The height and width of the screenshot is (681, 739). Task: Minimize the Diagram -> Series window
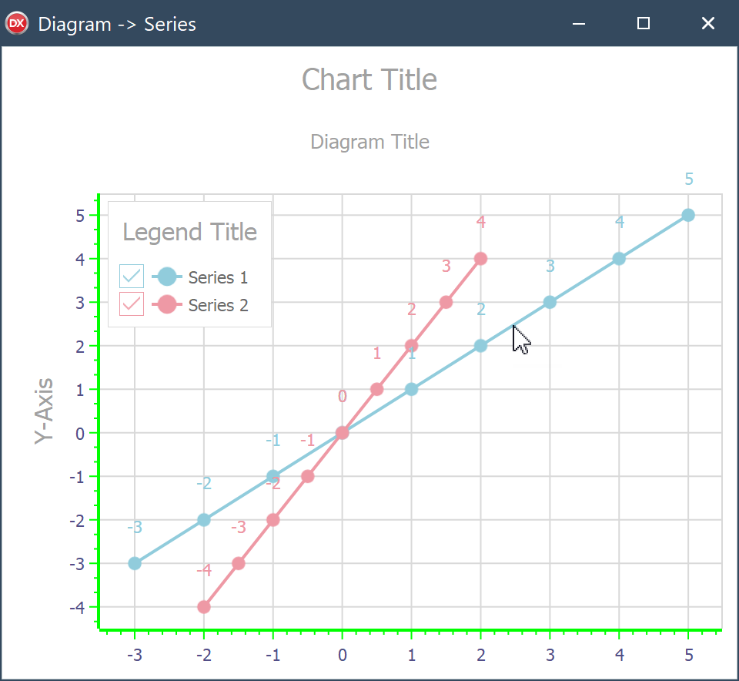pos(579,24)
